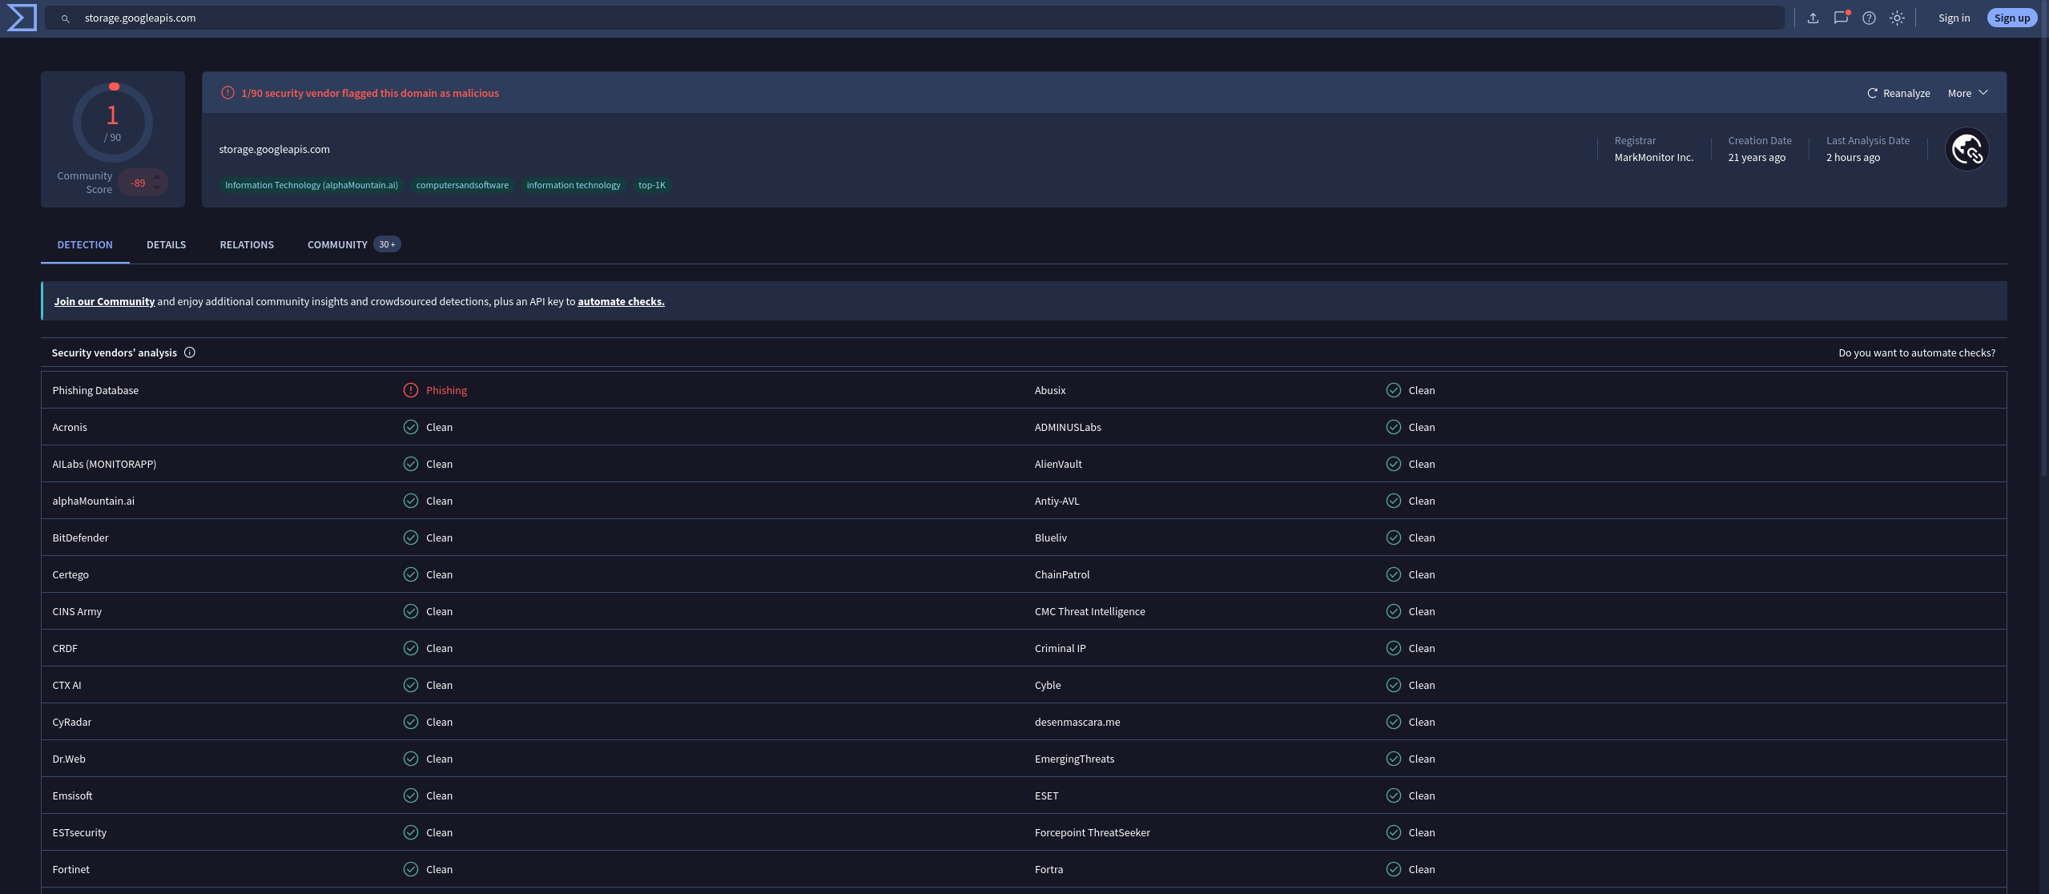Viewport: 2049px width, 894px height.
Task: Click the CMC Threat Intelligence vendor name
Action: click(1089, 611)
